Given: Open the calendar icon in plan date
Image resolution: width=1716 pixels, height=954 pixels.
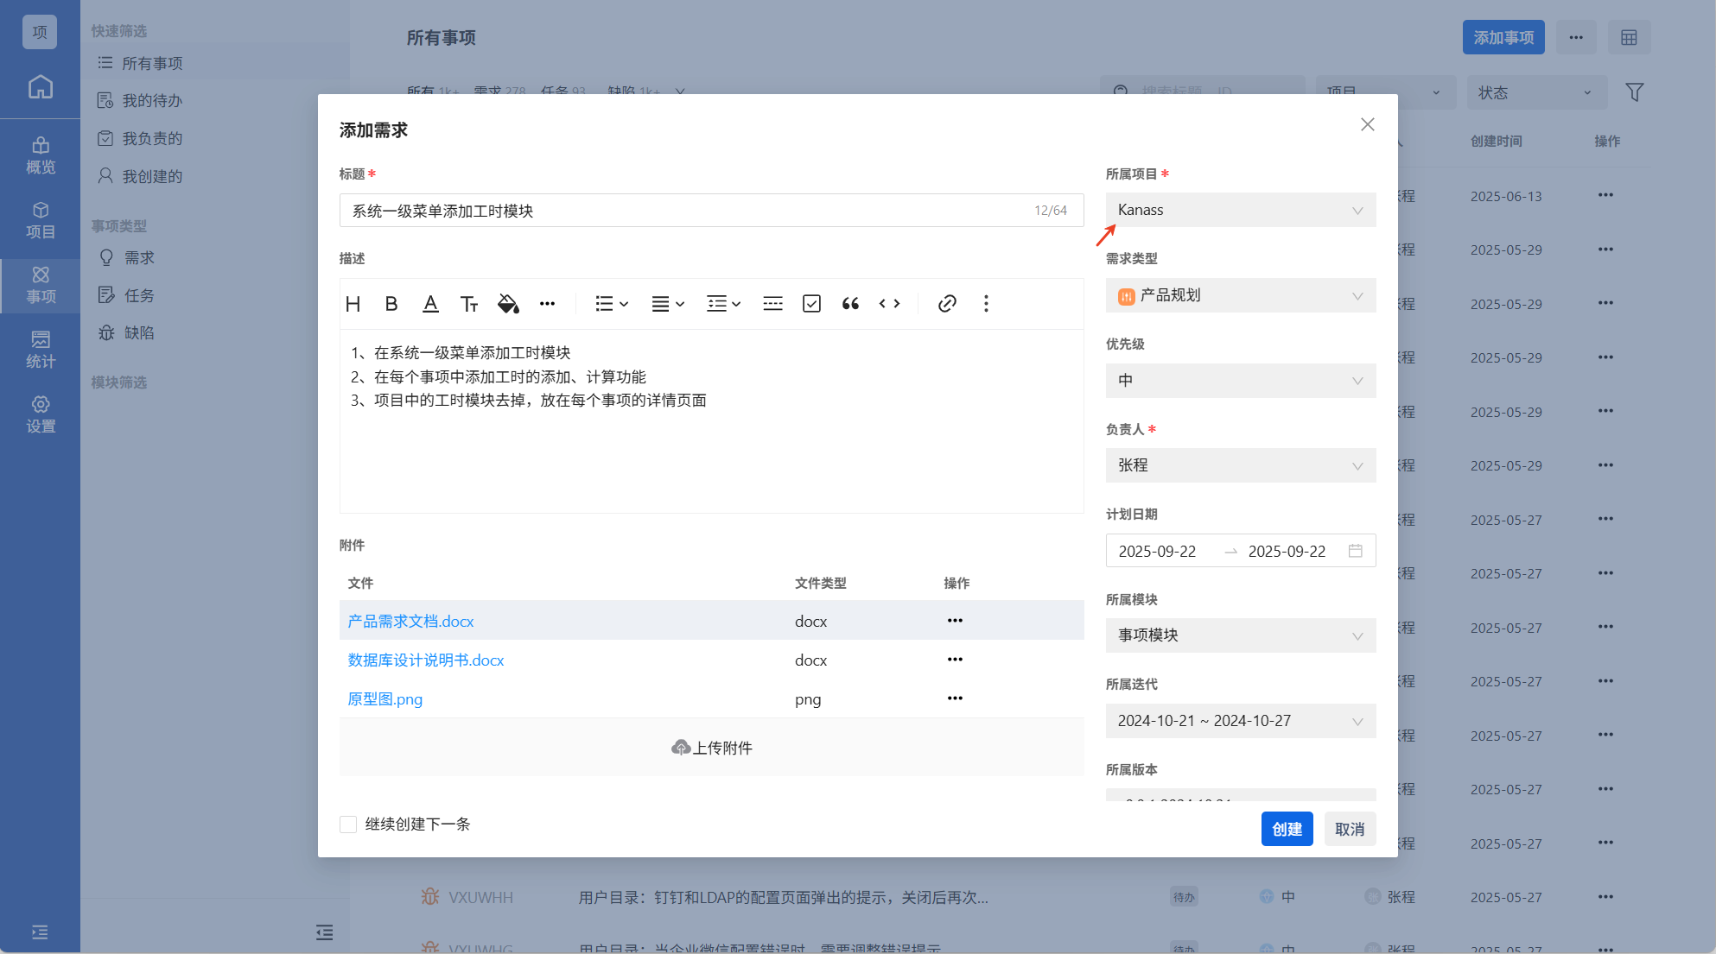Looking at the screenshot, I should click(x=1355, y=551).
